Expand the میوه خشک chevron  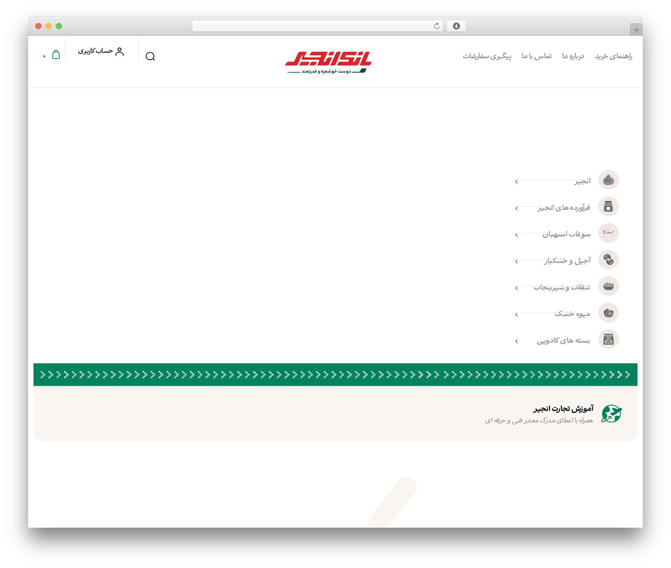(x=516, y=315)
